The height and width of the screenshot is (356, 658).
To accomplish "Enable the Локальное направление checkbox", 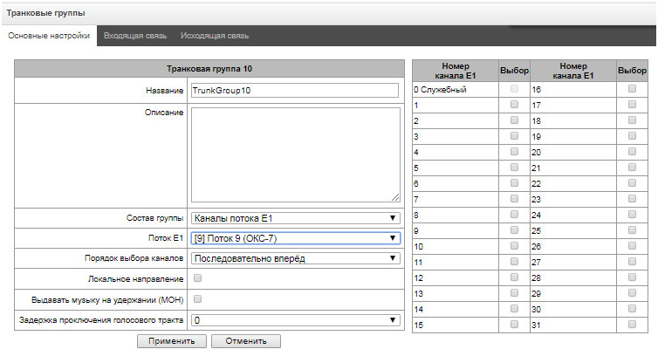I will pyautogui.click(x=197, y=278).
